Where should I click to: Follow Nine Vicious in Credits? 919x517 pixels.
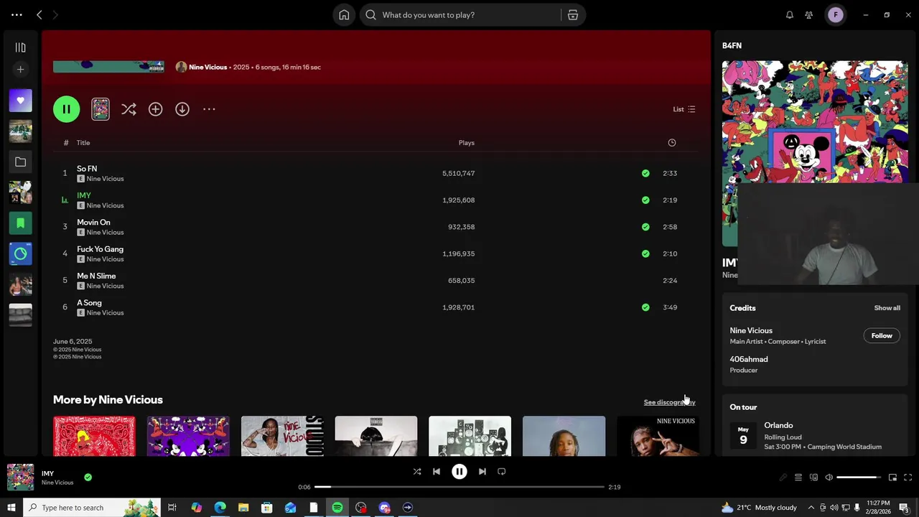[882, 336]
